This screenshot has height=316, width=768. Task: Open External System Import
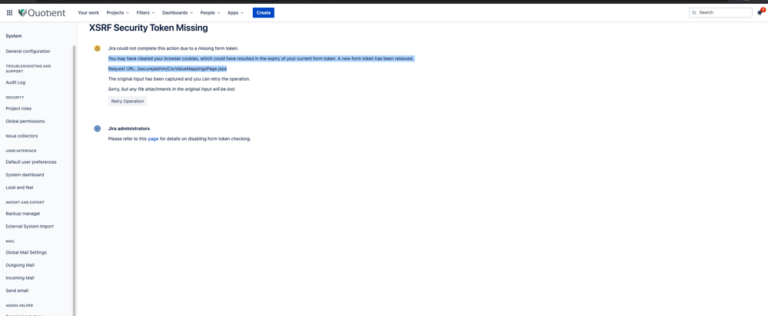tap(30, 226)
